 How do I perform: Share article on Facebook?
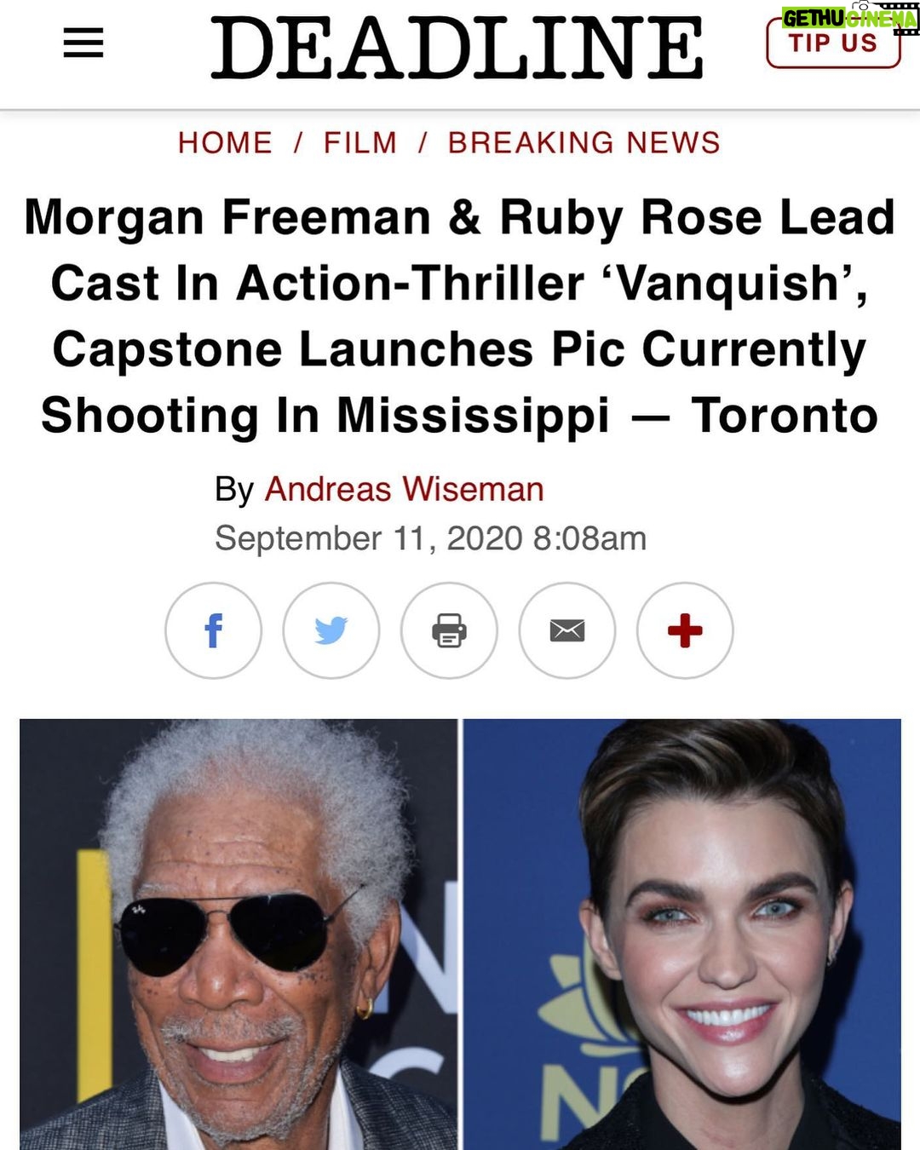coord(213,630)
